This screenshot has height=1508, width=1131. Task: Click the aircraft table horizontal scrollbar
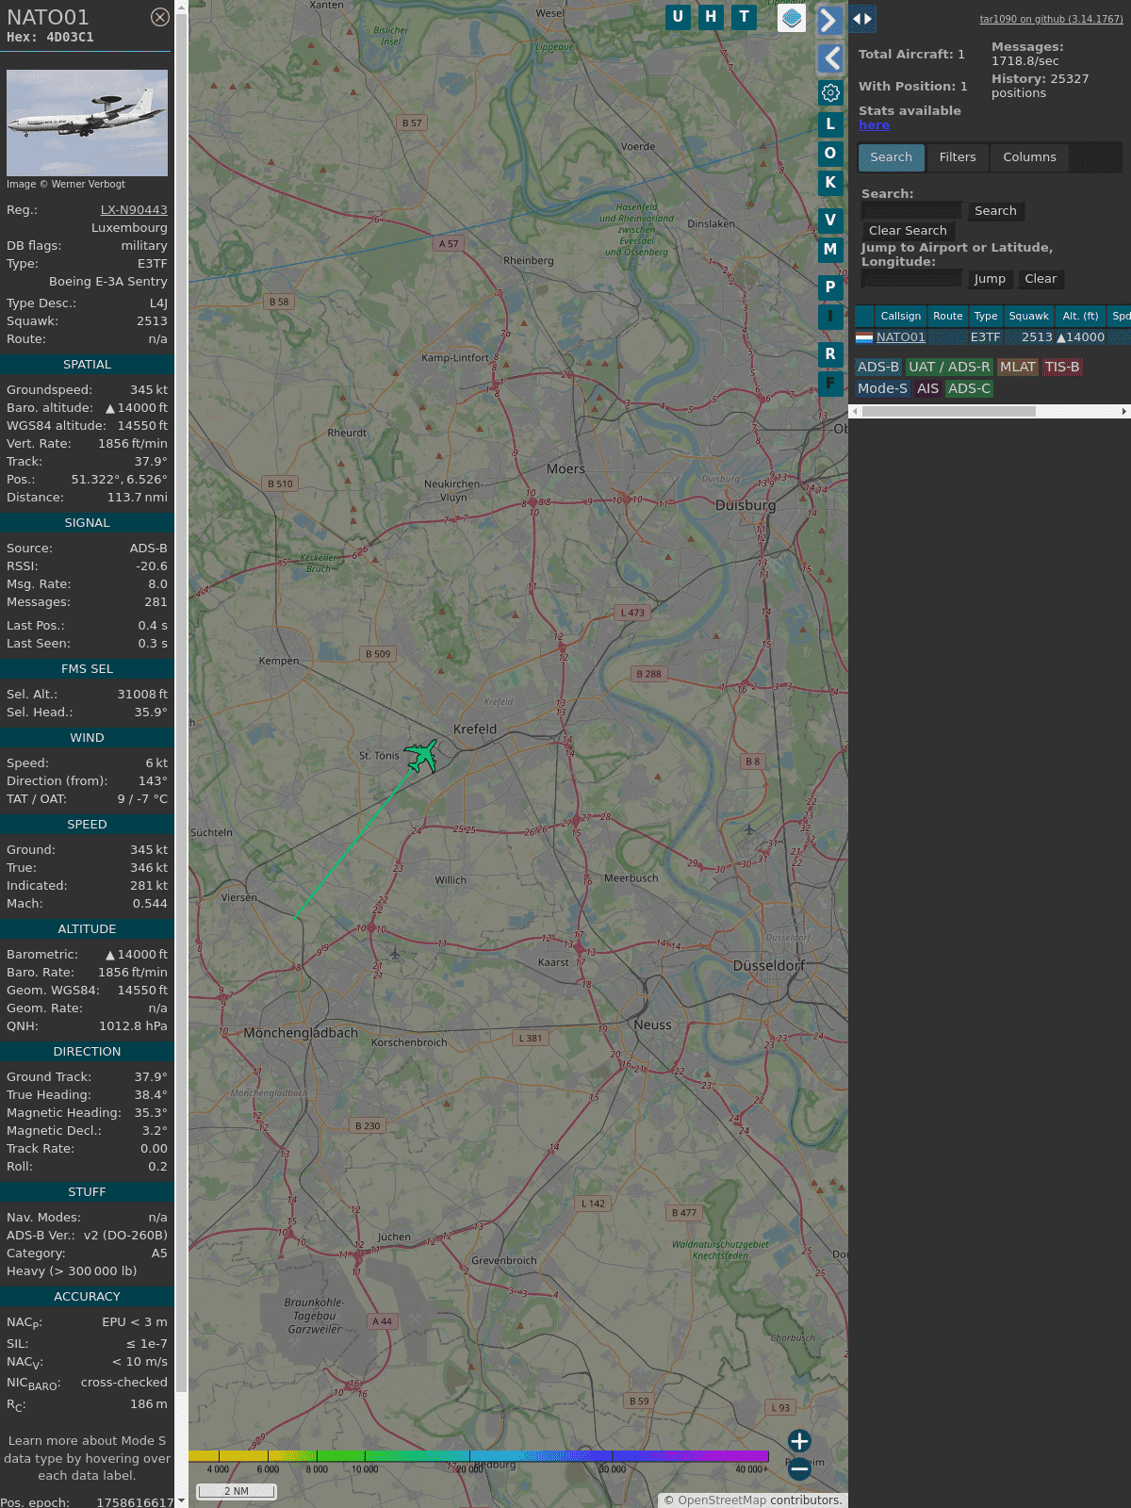coord(948,411)
